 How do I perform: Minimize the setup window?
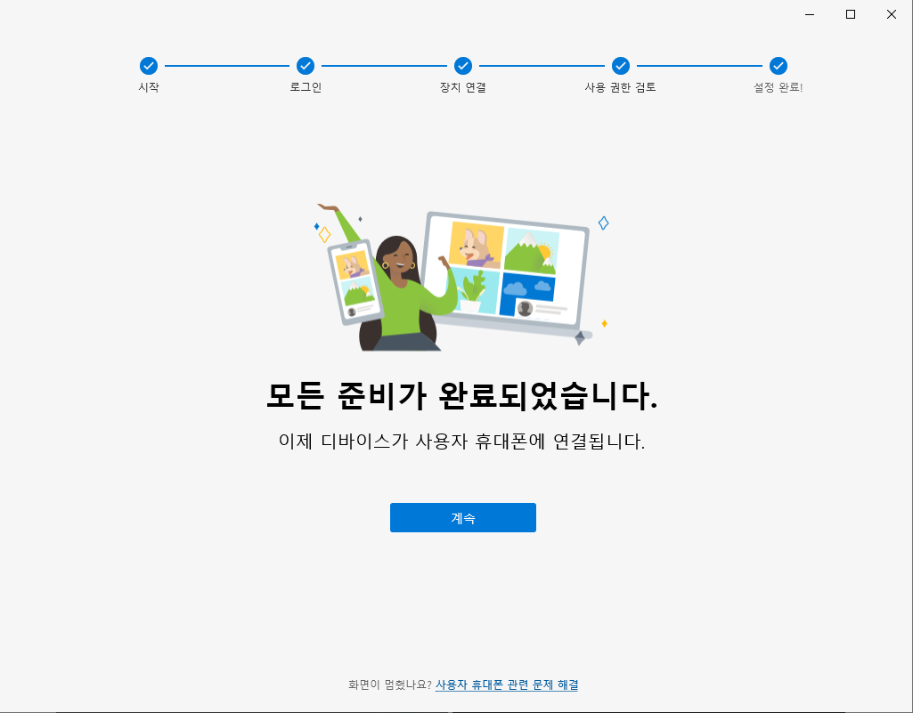pyautogui.click(x=810, y=14)
